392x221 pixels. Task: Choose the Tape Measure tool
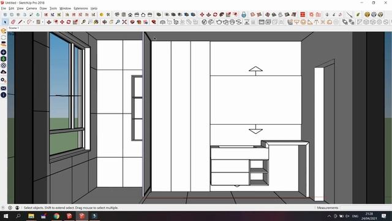[83, 22]
